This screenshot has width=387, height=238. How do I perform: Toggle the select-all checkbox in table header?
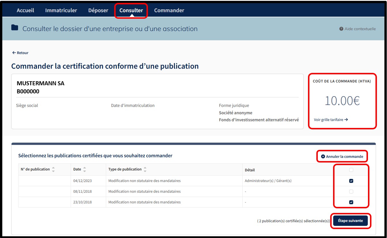tap(351, 170)
